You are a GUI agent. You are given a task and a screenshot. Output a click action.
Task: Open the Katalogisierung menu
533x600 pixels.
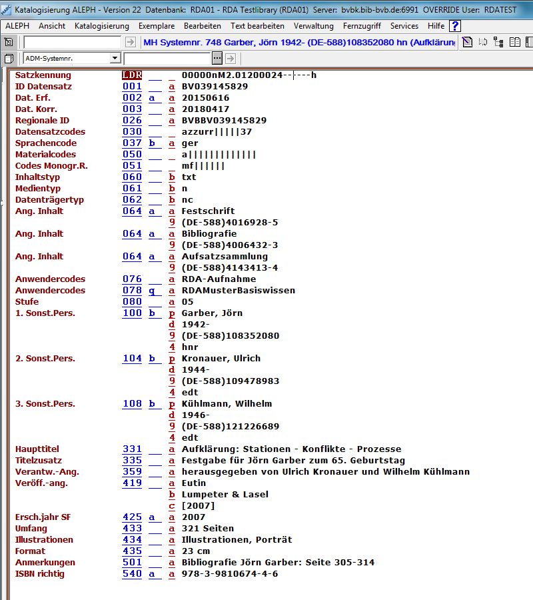102,26
